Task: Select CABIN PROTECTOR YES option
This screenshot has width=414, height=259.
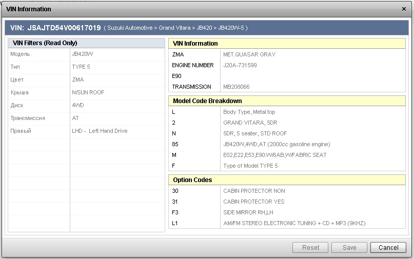Action: tap(254, 202)
